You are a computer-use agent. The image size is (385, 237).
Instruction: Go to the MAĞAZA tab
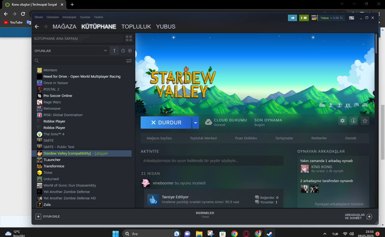[64, 27]
